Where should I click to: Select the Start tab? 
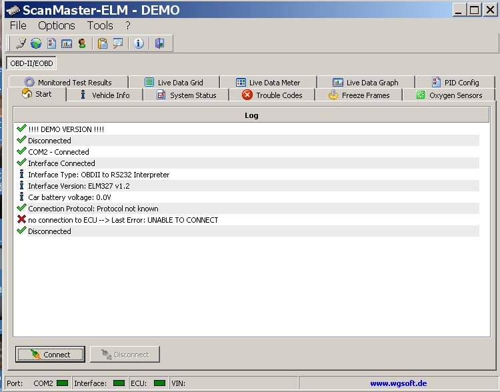click(37, 94)
